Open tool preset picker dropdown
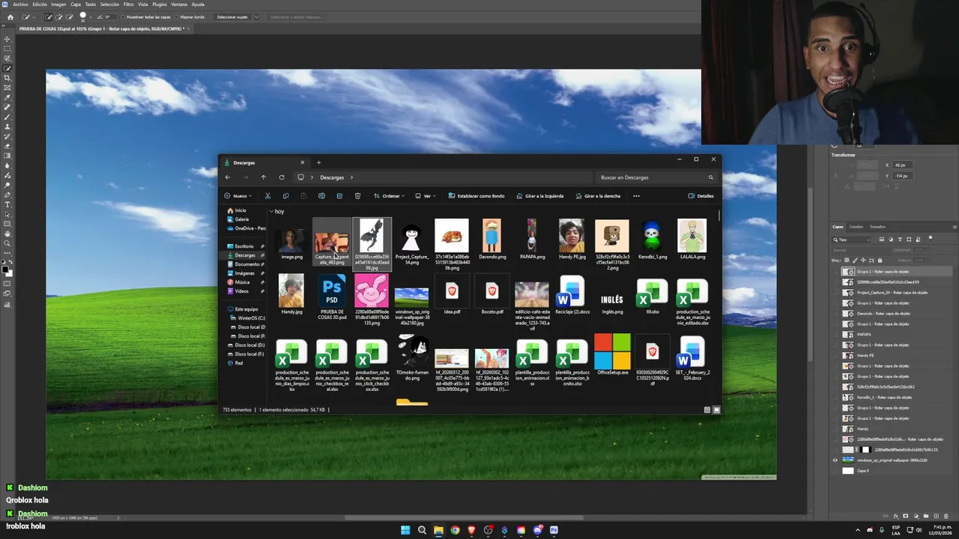 point(27,16)
